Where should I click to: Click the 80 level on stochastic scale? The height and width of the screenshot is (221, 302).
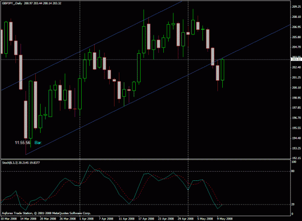coord(293,171)
